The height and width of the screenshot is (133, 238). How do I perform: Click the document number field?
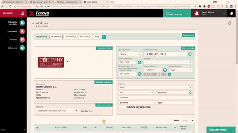point(166,54)
